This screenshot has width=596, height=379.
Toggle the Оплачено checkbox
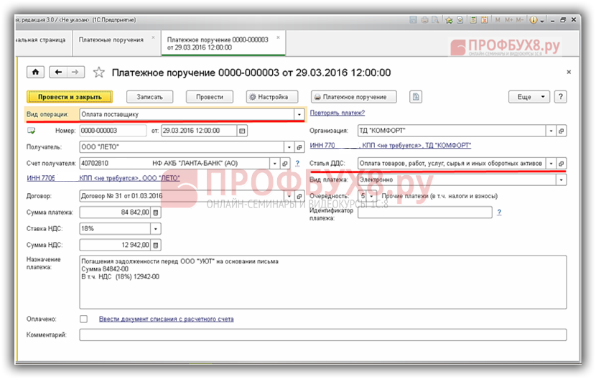[84, 319]
